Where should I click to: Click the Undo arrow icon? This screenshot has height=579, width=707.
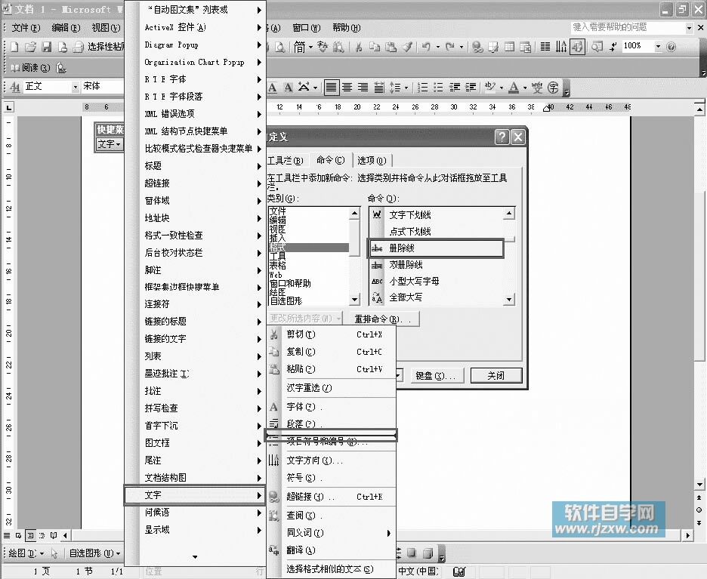point(426,46)
